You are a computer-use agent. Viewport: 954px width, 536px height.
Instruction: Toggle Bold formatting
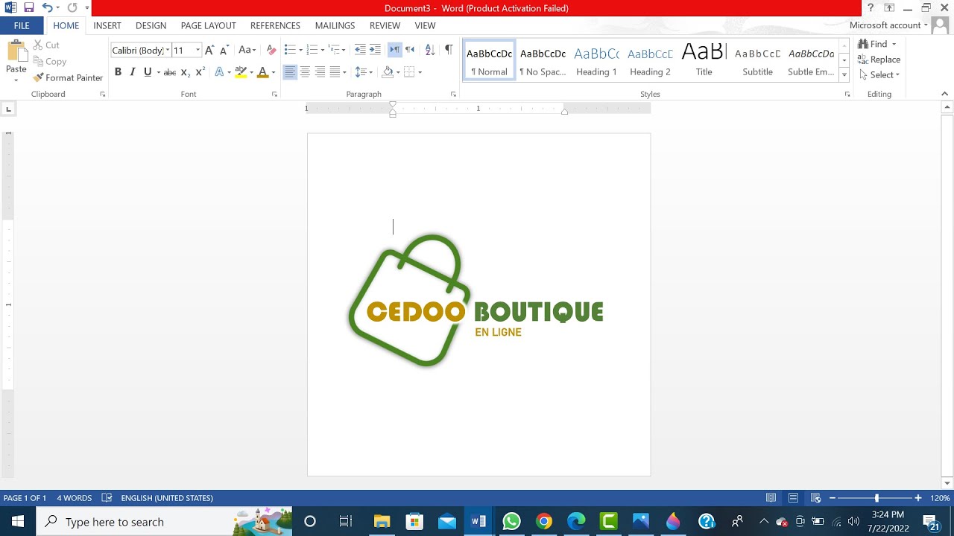pyautogui.click(x=118, y=72)
